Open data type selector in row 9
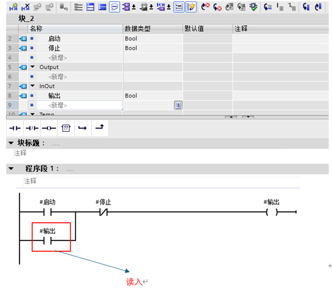This screenshot has width=332, height=290. coord(178,105)
